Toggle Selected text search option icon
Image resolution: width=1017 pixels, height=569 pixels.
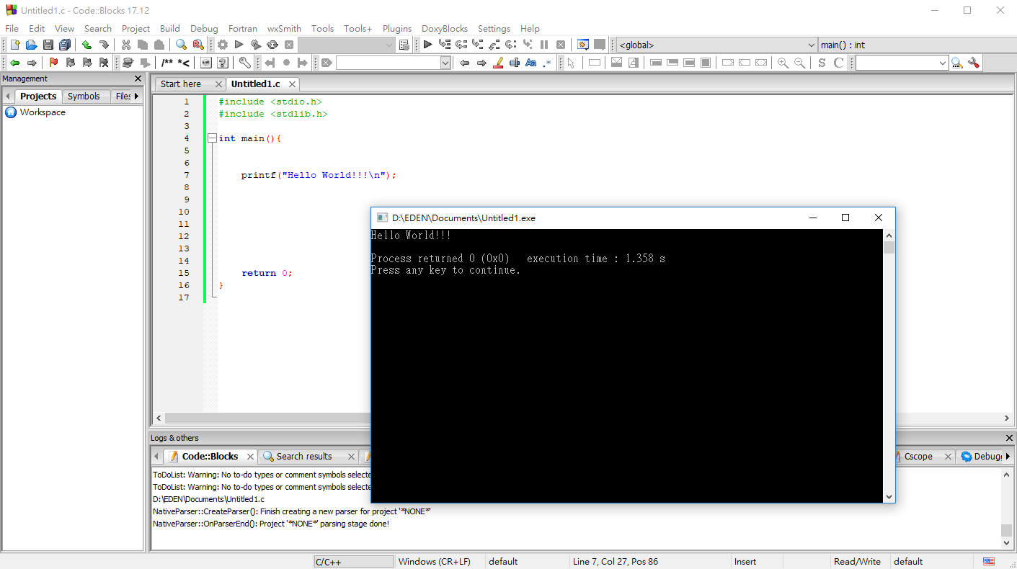click(515, 63)
